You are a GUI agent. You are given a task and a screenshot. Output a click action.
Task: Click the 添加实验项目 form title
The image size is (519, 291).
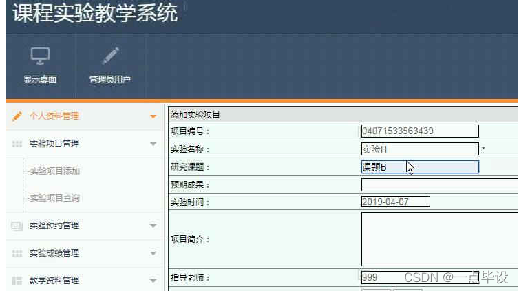tap(195, 115)
